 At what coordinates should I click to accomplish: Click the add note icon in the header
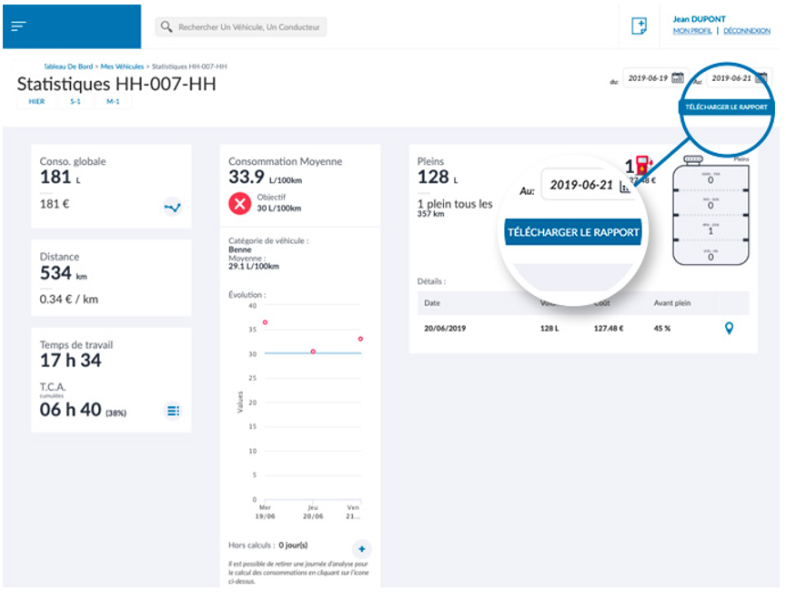(x=639, y=26)
